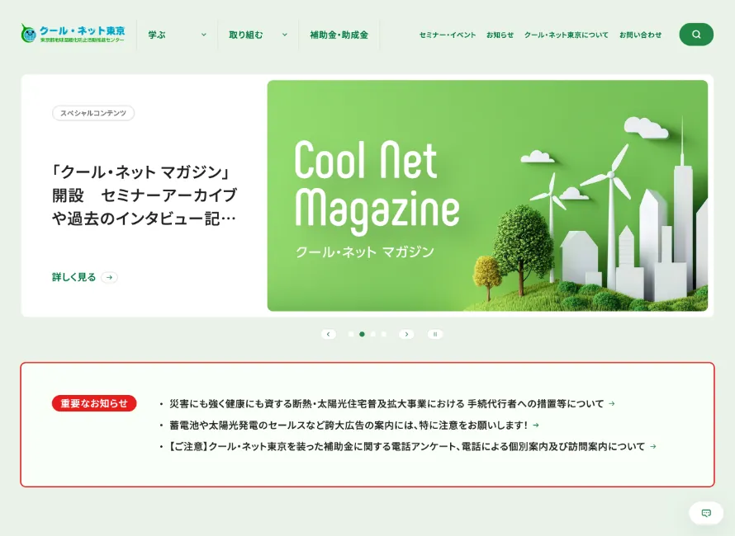The image size is (735, 536).
Task: Click the Cool Net Tokyo logo
Action: coord(73,34)
